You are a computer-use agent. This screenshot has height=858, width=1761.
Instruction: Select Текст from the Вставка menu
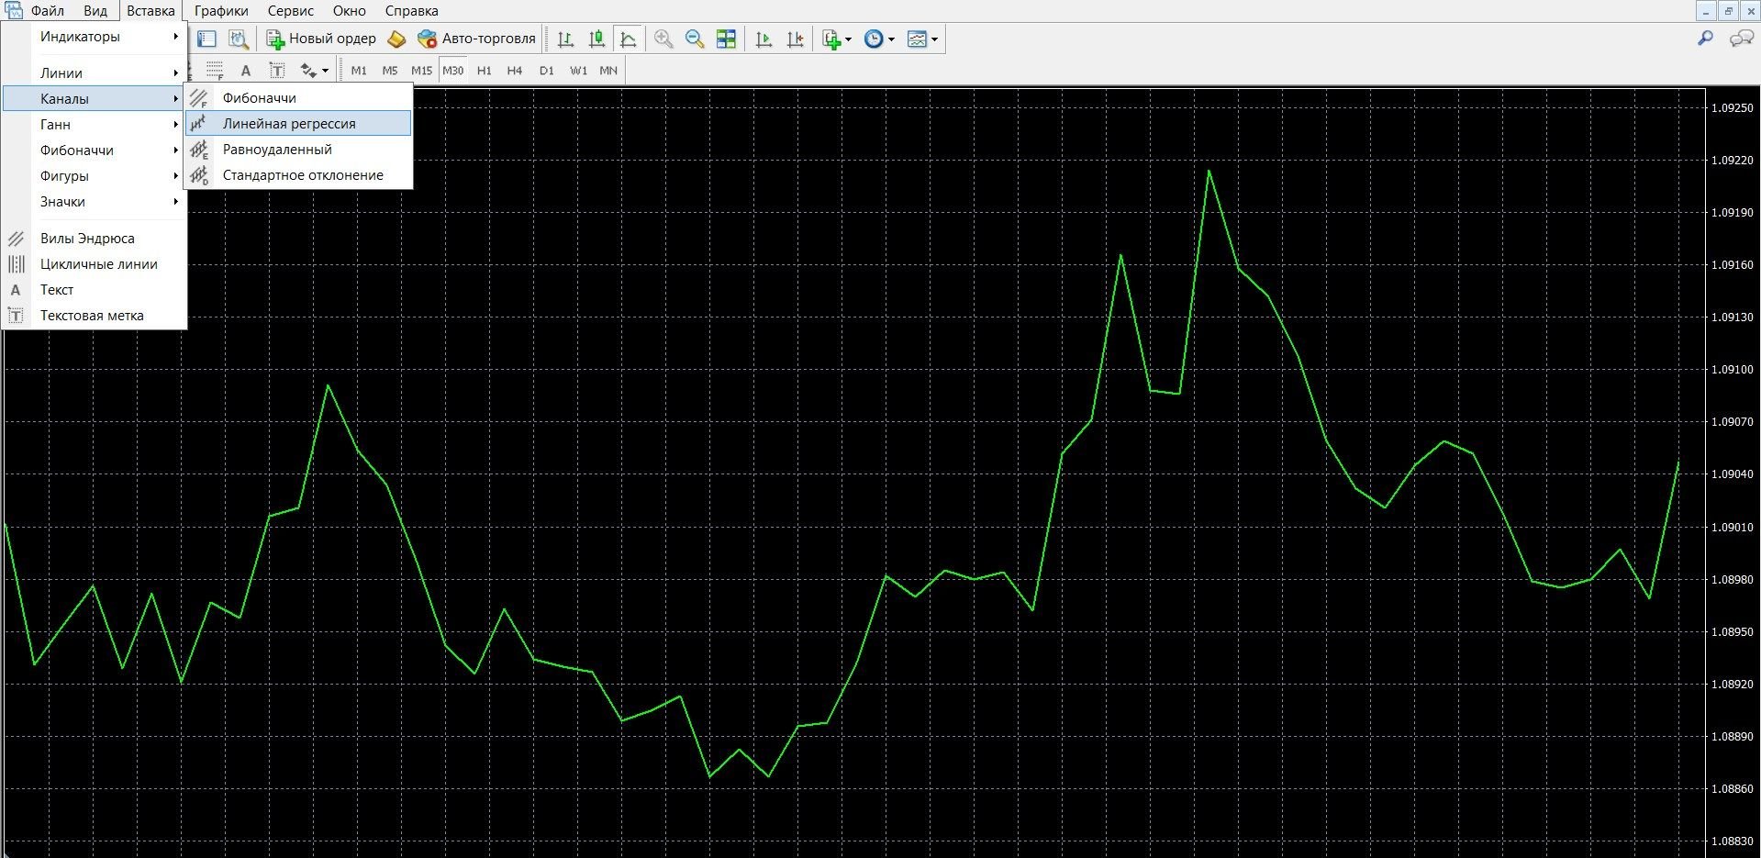click(95, 290)
